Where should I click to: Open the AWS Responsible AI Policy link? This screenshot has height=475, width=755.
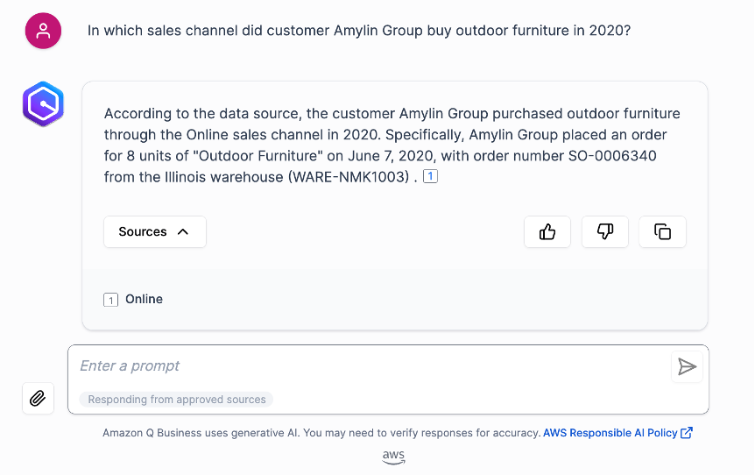pos(610,433)
